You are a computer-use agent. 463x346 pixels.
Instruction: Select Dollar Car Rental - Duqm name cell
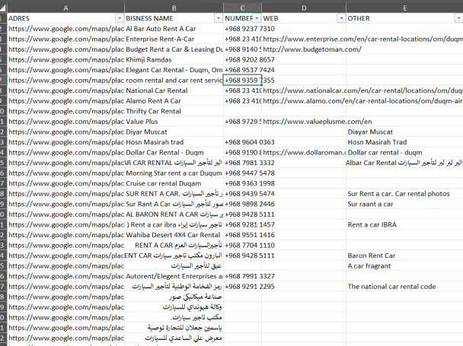tap(174, 153)
